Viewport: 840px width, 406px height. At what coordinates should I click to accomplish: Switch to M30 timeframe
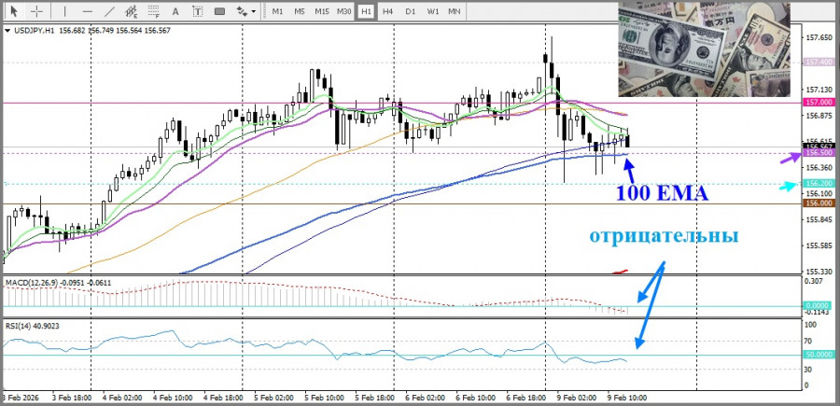coord(343,11)
